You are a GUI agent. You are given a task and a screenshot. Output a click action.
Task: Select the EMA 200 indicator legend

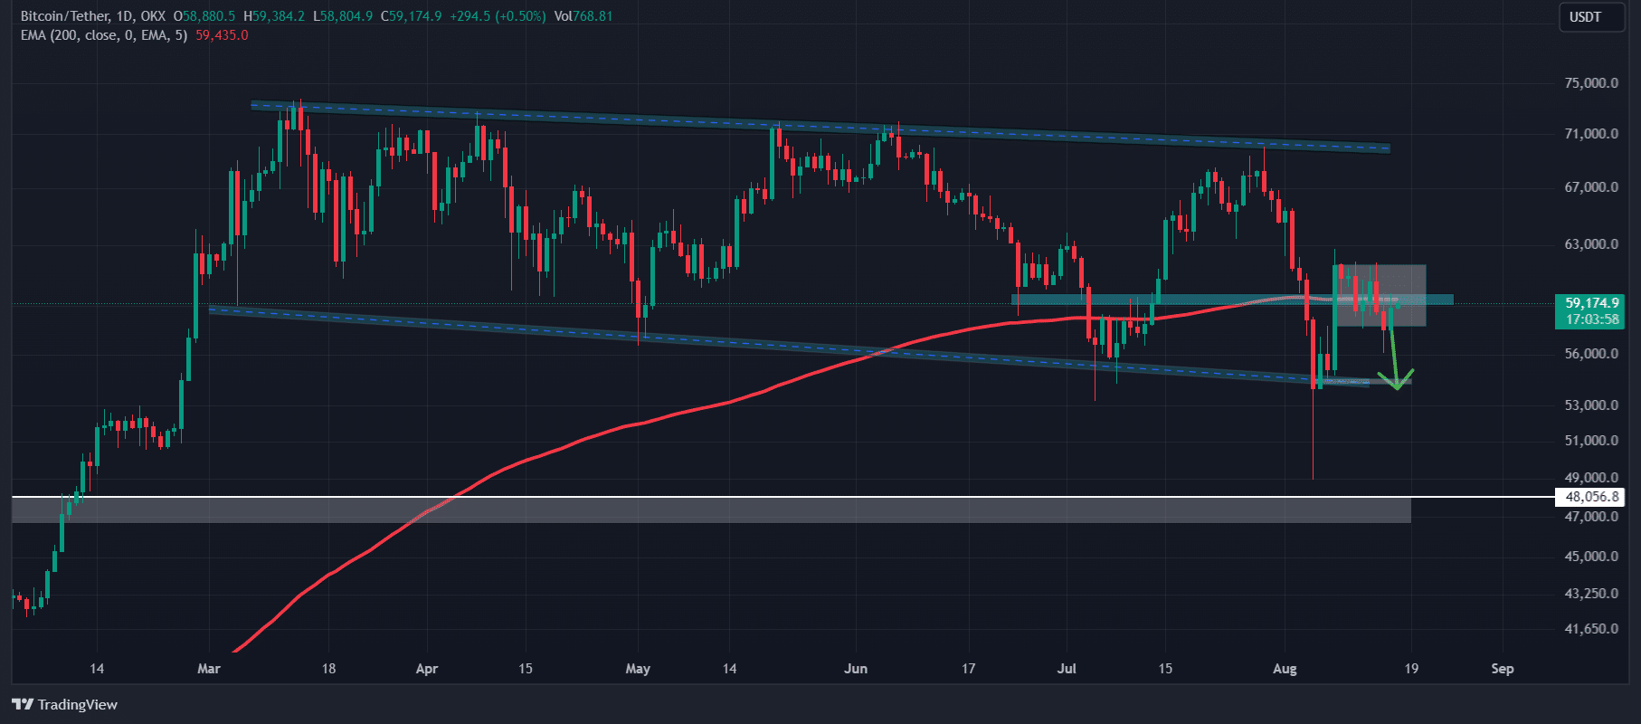tap(104, 35)
